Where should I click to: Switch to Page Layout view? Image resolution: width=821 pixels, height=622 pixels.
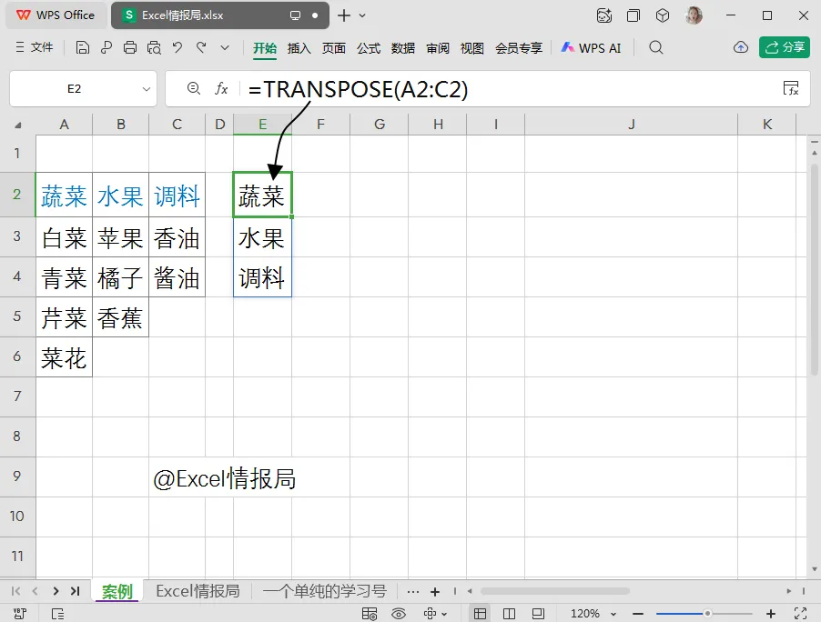click(509, 614)
